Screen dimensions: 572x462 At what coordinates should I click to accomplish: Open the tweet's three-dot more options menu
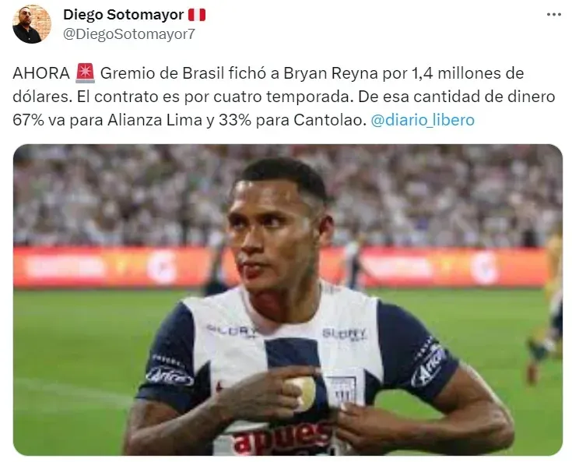pyautogui.click(x=553, y=15)
